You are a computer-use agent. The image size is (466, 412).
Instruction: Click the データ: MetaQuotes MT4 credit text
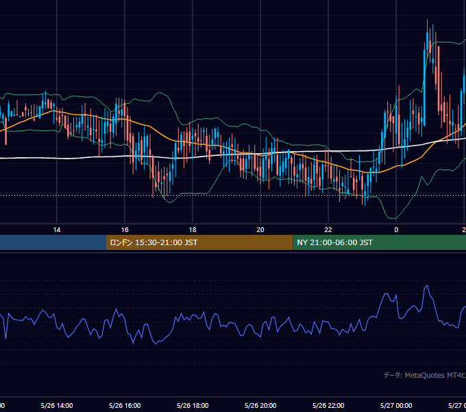pyautogui.click(x=425, y=375)
